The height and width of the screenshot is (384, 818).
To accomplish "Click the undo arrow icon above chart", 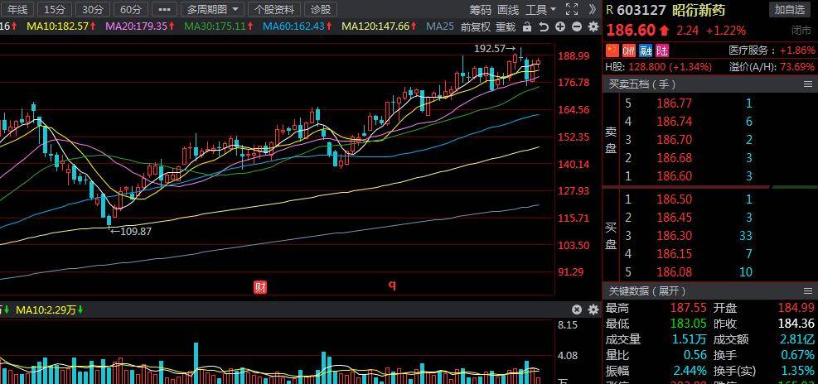I will click(543, 26).
